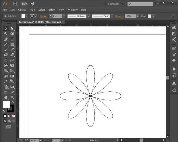Select the Eyedropper tool
178x142 pixels.
pos(5,81)
